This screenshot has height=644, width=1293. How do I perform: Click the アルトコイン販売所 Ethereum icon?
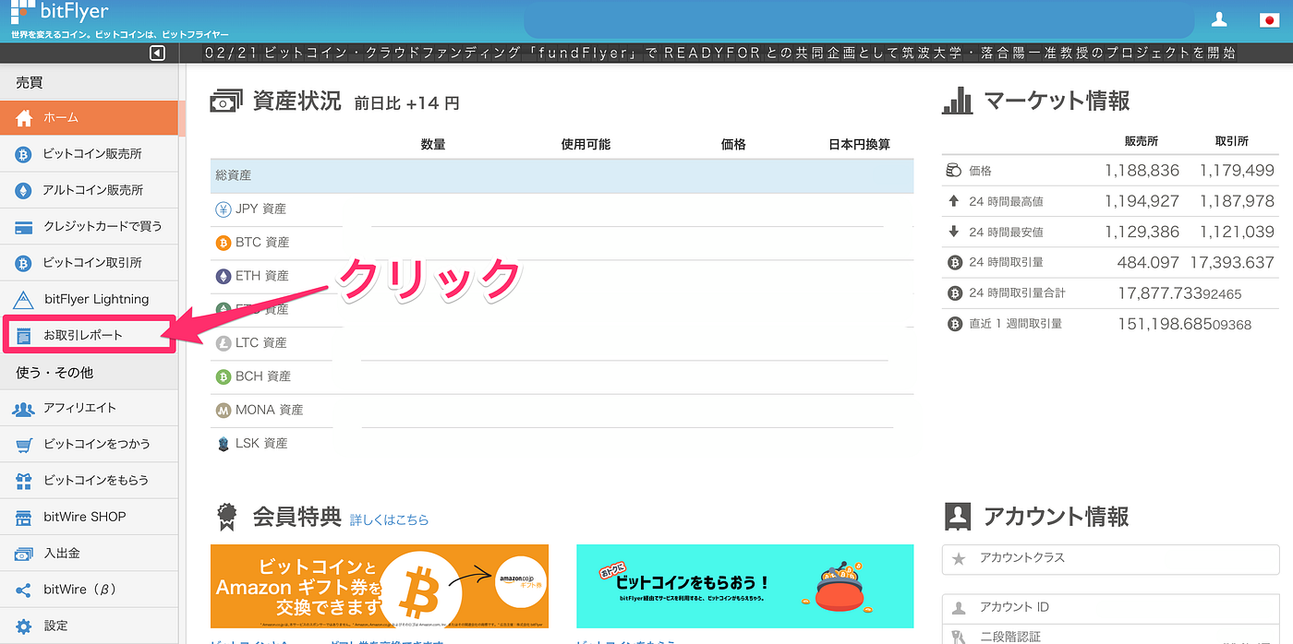tap(24, 191)
